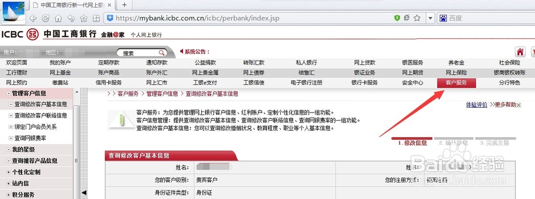Open the 信用卡服务 menu

point(109,83)
